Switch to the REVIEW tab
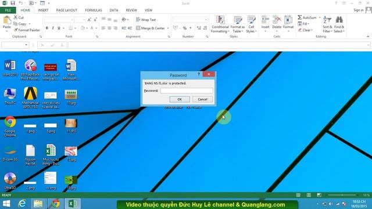 click(x=131, y=10)
